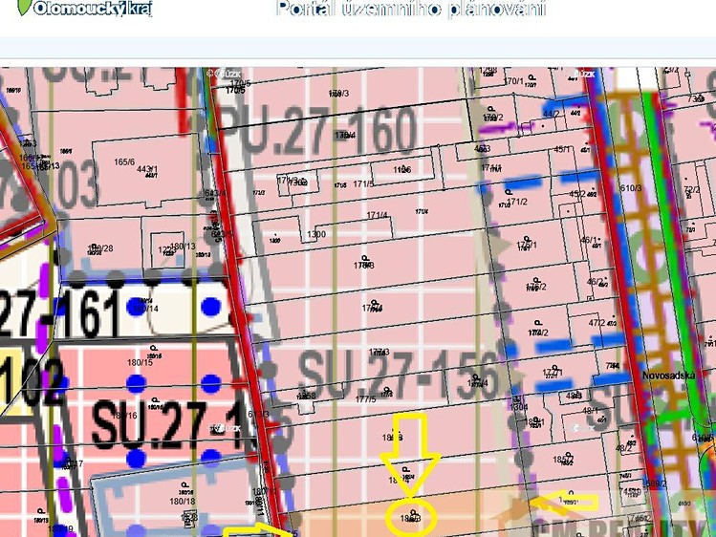Click parcel label 72/2

692,189
